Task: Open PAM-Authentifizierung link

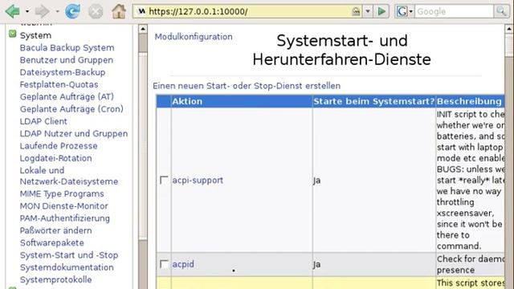Action: tap(65, 218)
